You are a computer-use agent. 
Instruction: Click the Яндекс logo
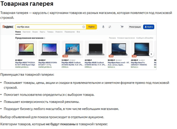(8, 27)
